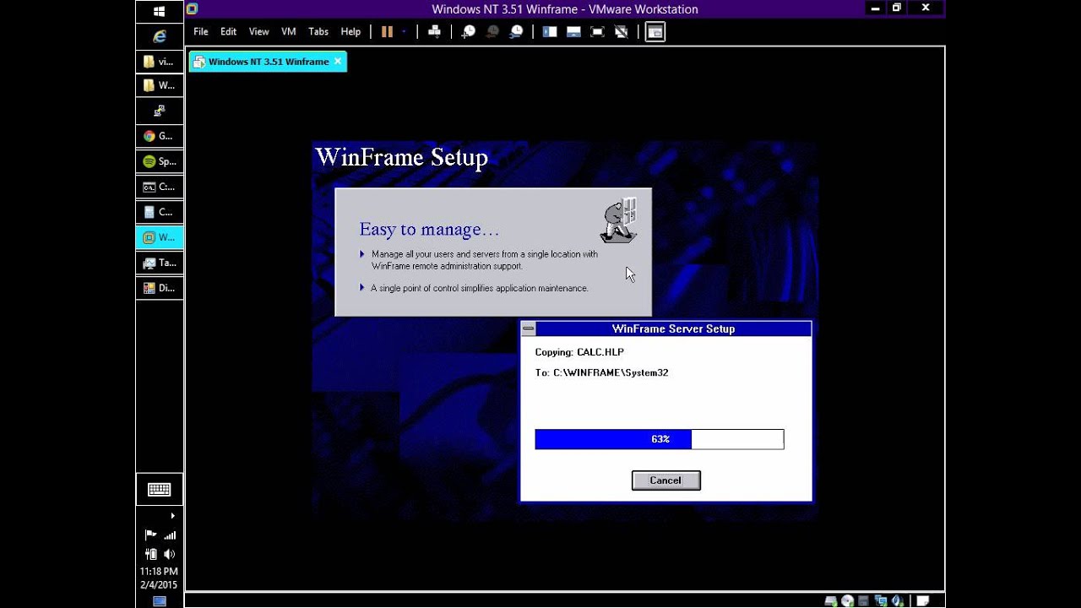Click the network adapter status icon
1081x608 pixels.
[x=881, y=600]
